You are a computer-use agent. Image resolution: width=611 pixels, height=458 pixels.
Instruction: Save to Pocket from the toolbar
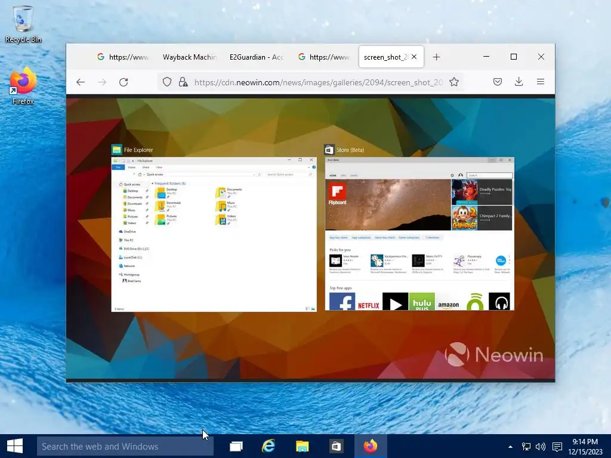(x=498, y=82)
